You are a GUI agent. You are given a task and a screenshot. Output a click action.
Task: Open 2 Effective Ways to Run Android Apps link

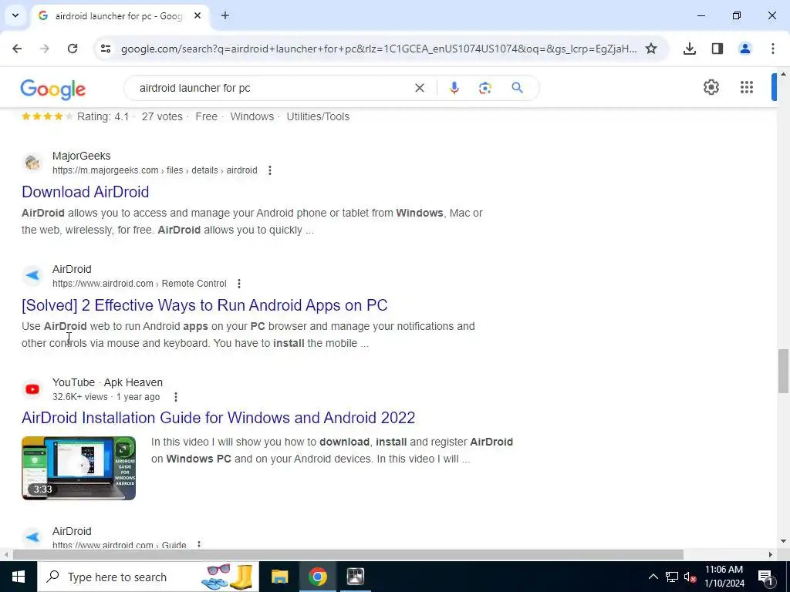[204, 305]
